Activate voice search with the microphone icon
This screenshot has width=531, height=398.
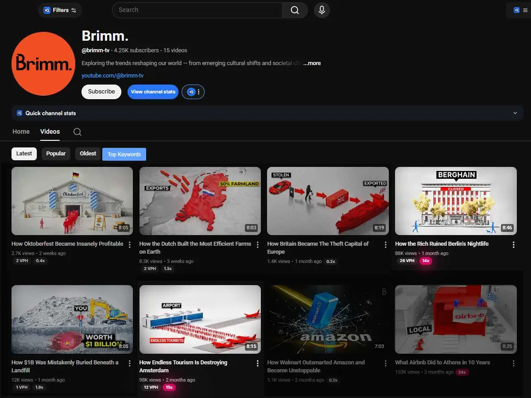pyautogui.click(x=322, y=10)
